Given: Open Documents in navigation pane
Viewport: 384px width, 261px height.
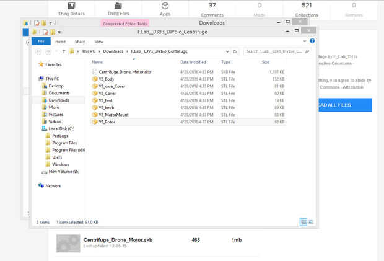Looking at the screenshot, I should (x=59, y=93).
